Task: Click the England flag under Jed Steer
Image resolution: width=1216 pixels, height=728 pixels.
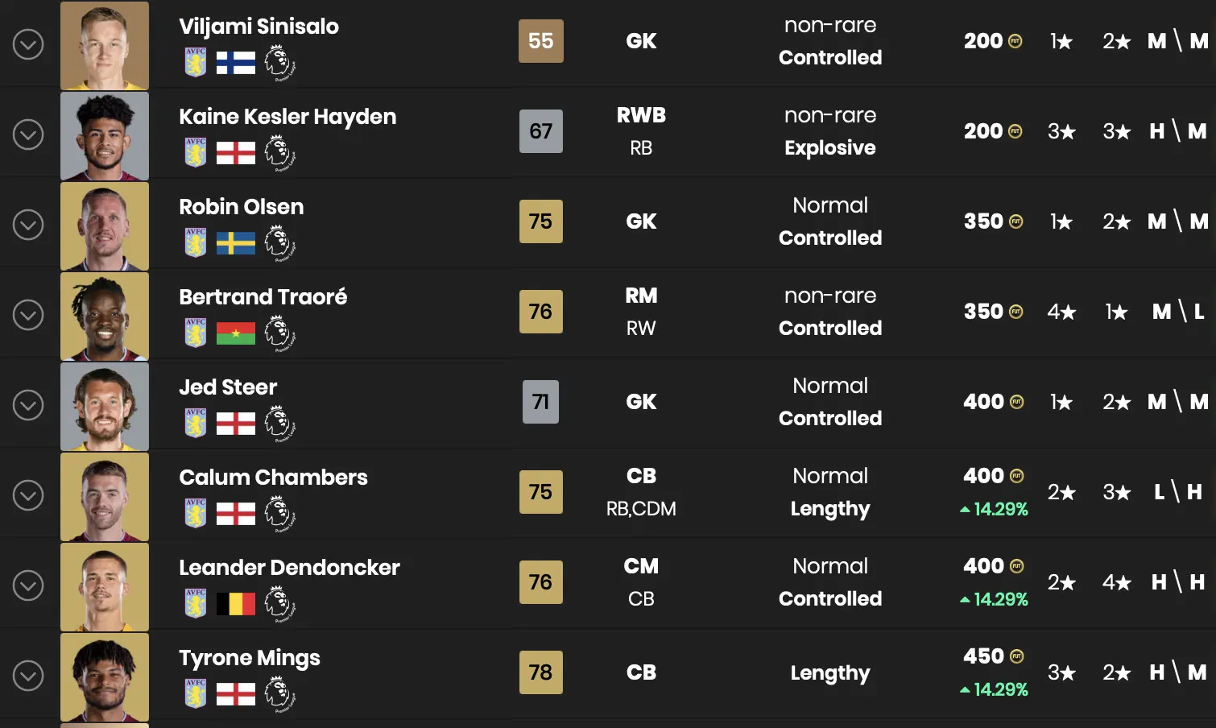Action: tap(236, 424)
